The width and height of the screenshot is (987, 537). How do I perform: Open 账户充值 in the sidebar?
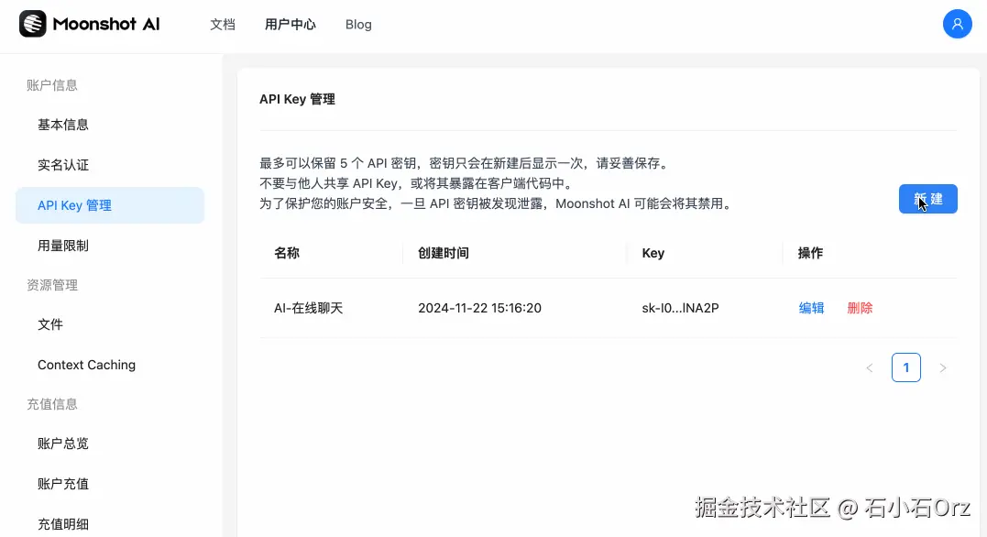click(x=110, y=484)
